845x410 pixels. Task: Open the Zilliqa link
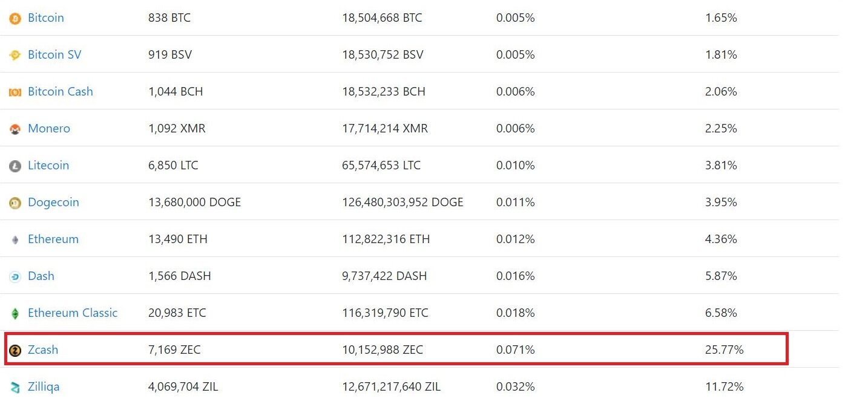coord(44,387)
